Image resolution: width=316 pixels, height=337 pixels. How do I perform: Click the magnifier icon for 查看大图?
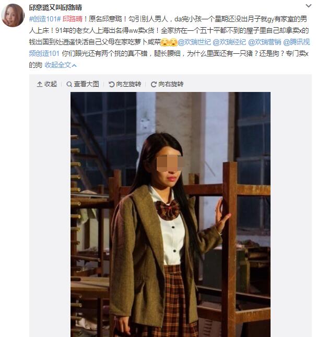pyautogui.click(x=69, y=84)
